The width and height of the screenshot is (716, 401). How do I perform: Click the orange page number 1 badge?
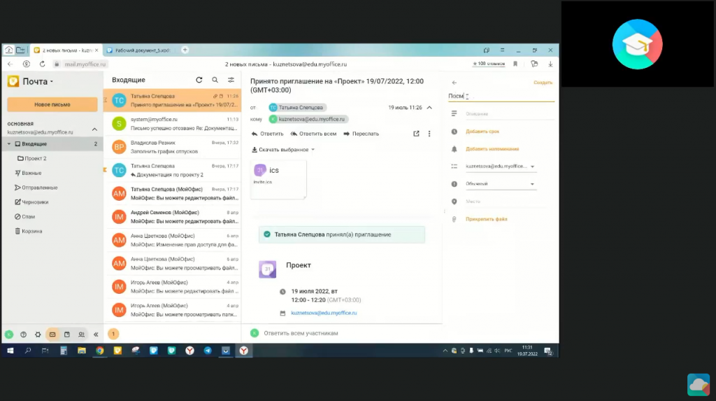pyautogui.click(x=113, y=335)
